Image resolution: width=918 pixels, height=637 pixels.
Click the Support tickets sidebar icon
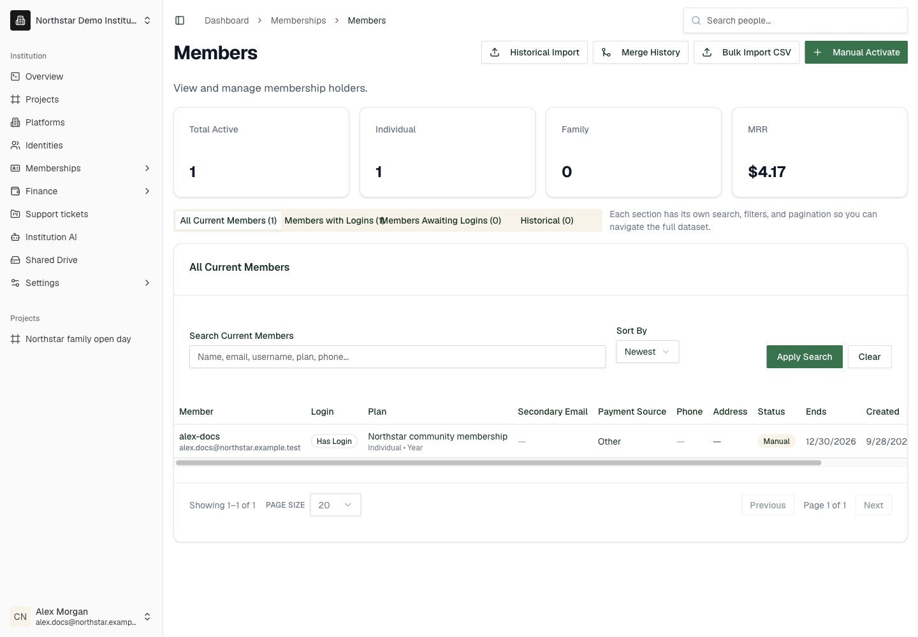(15, 214)
